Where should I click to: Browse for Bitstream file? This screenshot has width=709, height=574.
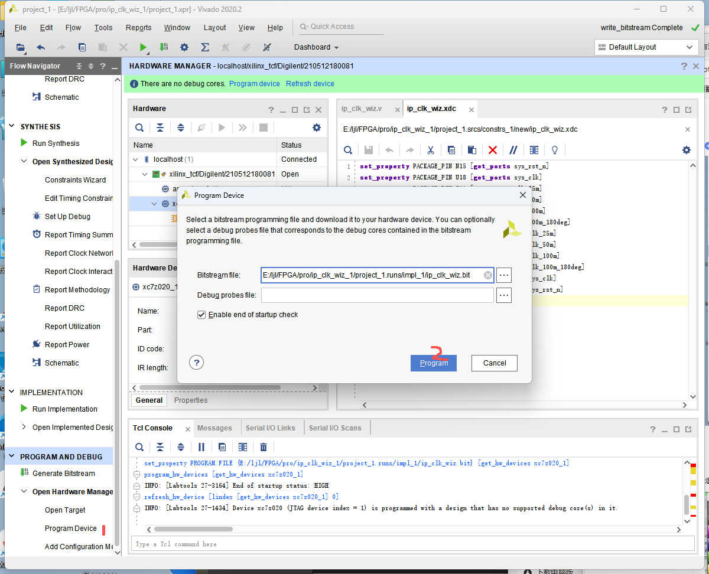click(x=504, y=275)
